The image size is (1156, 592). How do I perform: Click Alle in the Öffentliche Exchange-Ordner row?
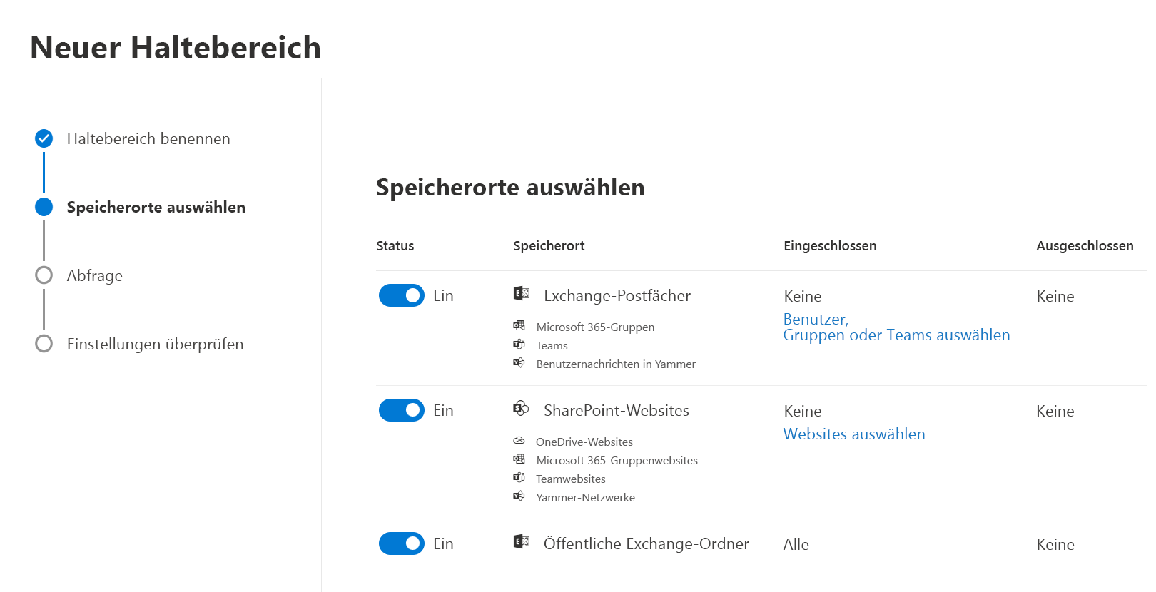pos(796,544)
